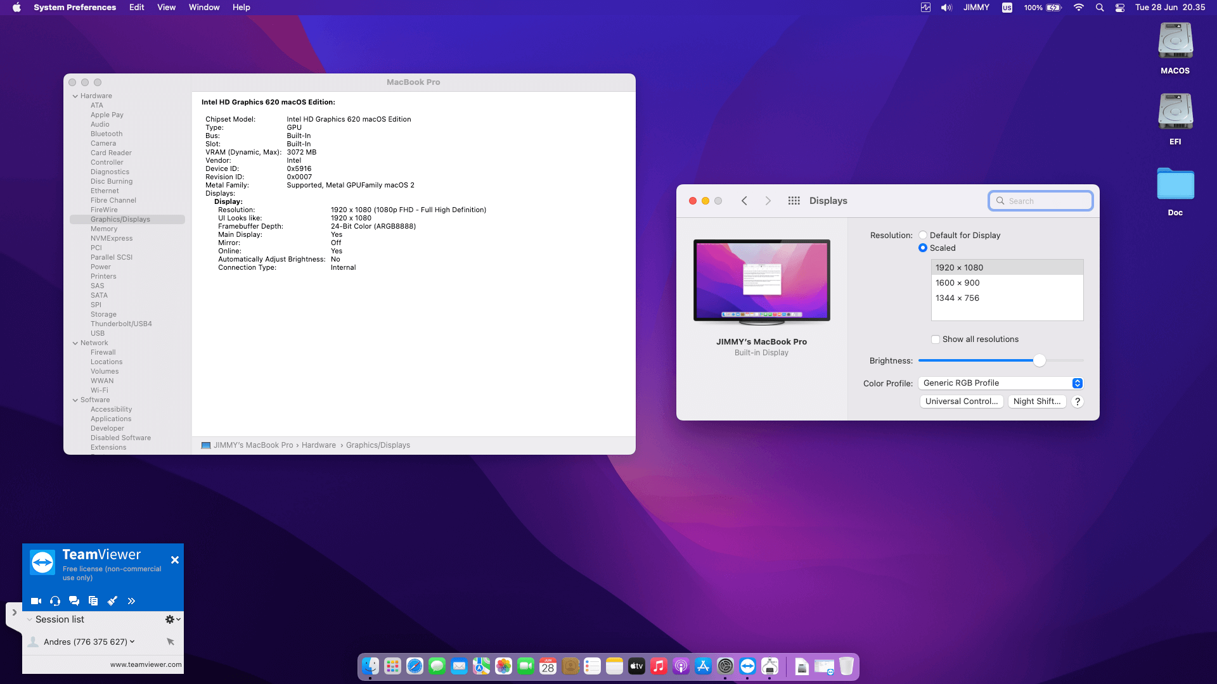Open Maps from the Dock
Screen dimensions: 1217x684
[481, 666]
